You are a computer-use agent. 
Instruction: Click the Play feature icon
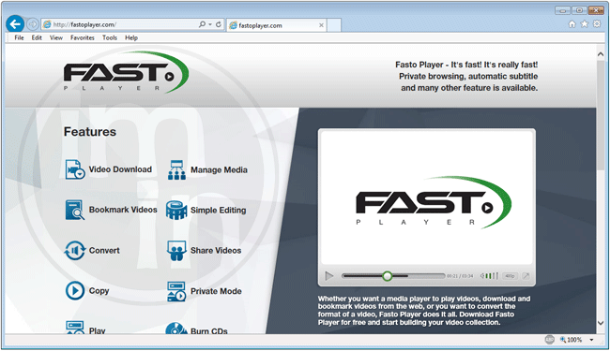pyautogui.click(x=75, y=328)
